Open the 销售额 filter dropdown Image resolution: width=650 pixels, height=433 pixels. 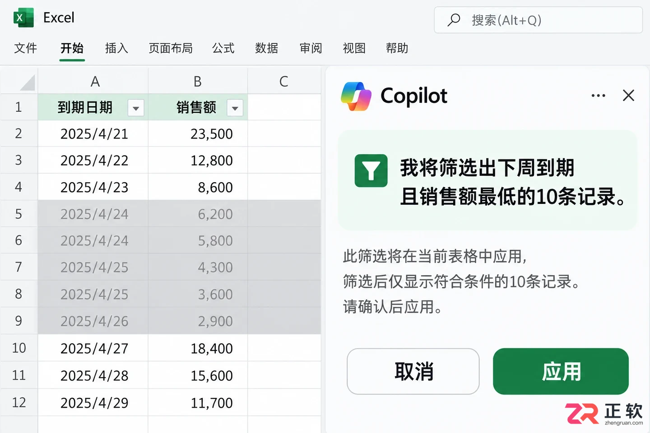(235, 108)
